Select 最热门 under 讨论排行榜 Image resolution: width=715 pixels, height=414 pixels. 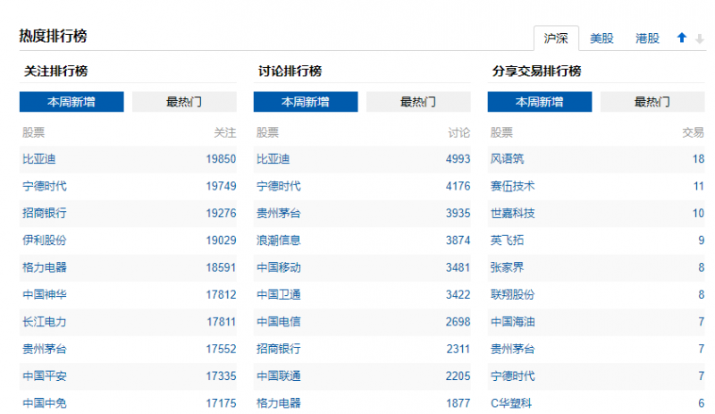coord(418,102)
